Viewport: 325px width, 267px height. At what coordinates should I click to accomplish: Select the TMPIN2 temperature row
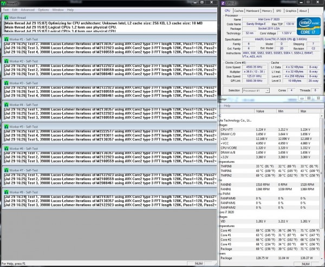(x=269, y=175)
